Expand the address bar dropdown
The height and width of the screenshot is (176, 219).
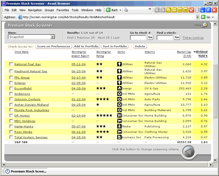[198, 17]
